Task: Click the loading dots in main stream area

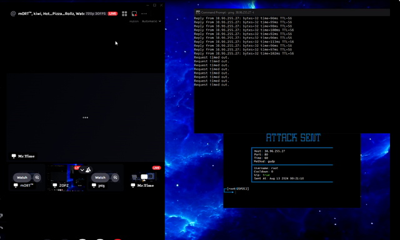Action: click(x=86, y=117)
